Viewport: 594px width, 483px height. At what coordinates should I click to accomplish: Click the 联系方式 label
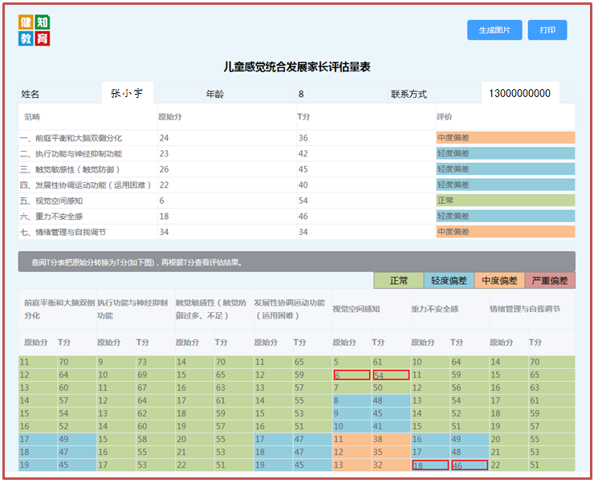point(409,94)
